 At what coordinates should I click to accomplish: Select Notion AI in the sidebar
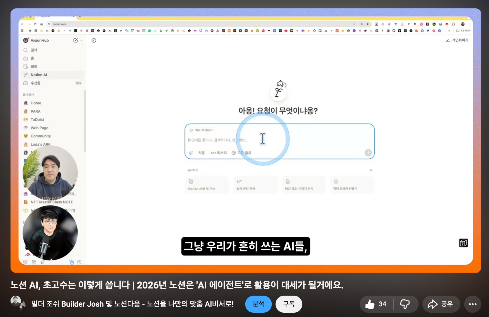pos(39,75)
